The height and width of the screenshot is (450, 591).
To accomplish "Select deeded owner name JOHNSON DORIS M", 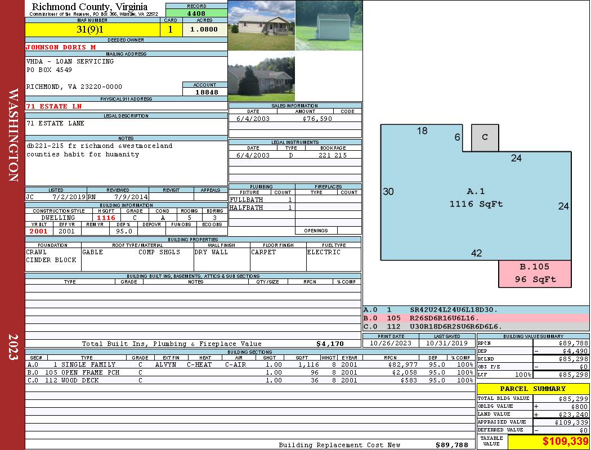I will (61, 47).
